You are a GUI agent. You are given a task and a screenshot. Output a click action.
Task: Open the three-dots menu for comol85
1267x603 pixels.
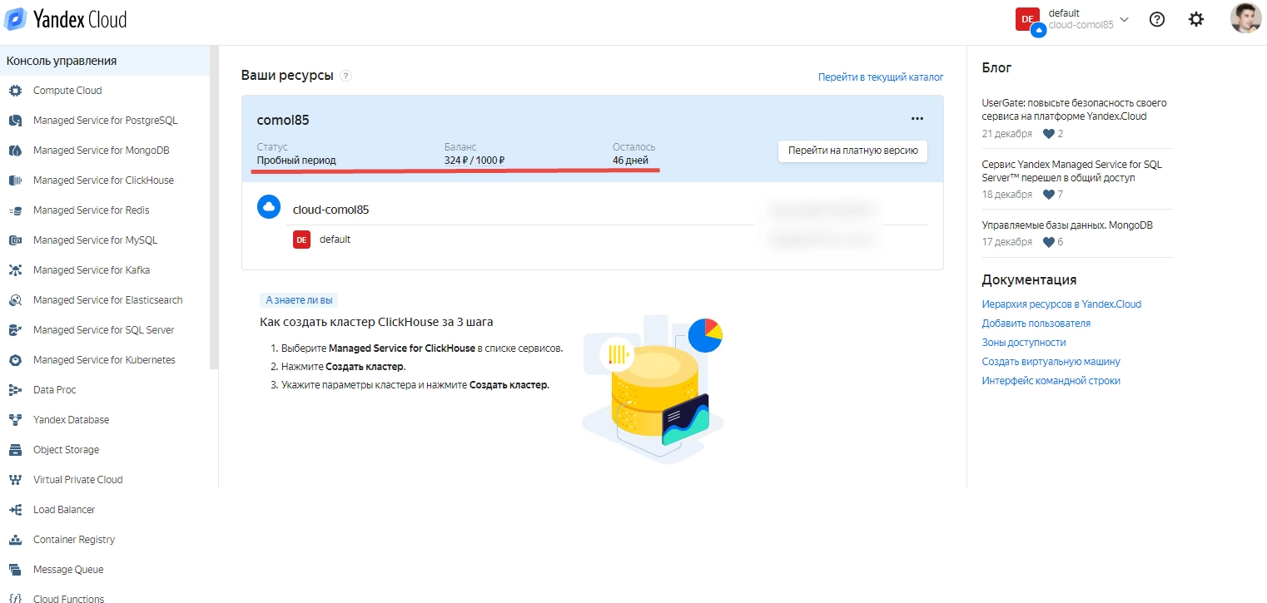(x=917, y=119)
